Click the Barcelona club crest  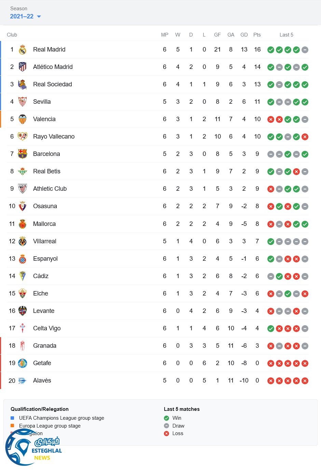coord(23,154)
